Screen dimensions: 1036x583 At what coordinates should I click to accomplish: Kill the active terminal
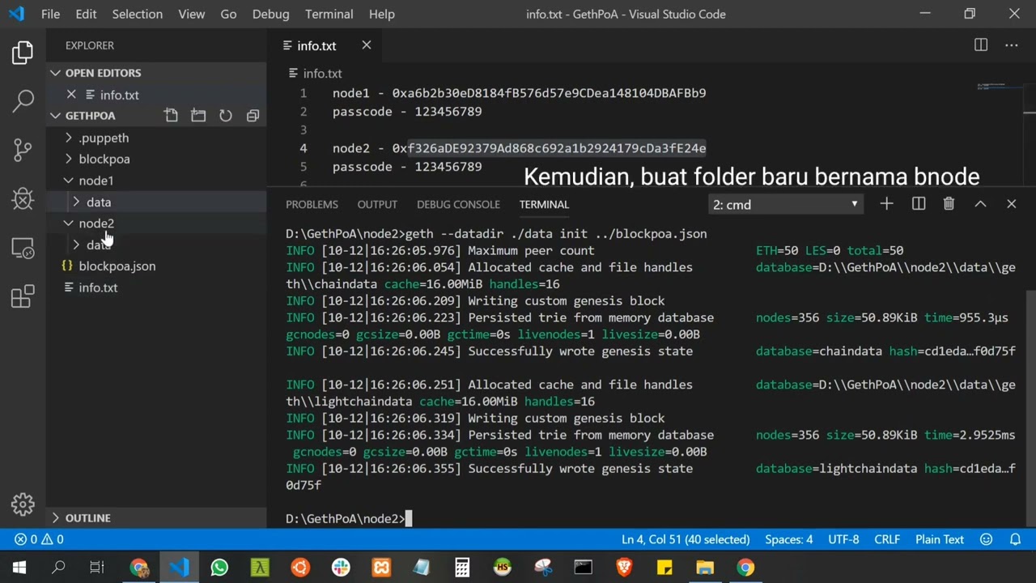[949, 204]
